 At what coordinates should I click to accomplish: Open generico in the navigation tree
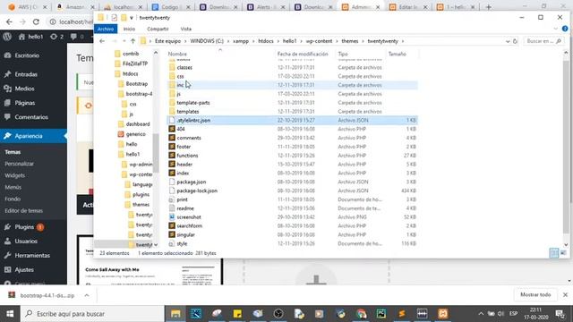[x=135, y=134]
